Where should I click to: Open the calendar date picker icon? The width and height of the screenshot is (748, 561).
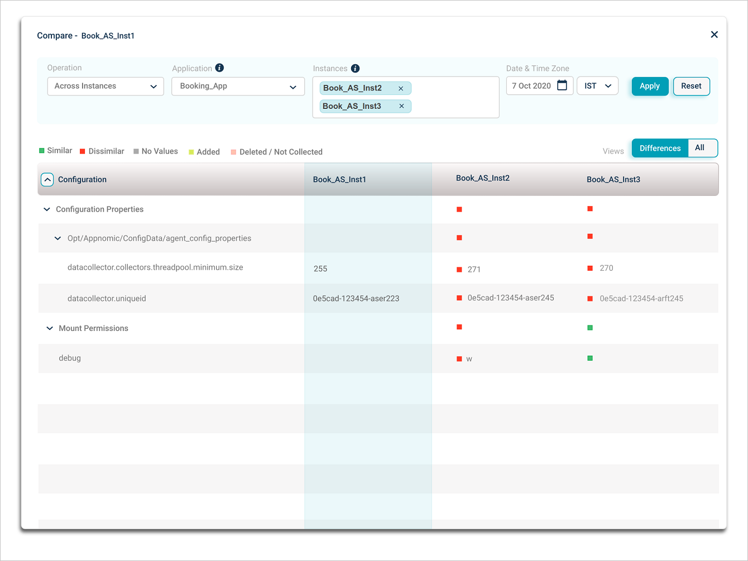point(562,85)
